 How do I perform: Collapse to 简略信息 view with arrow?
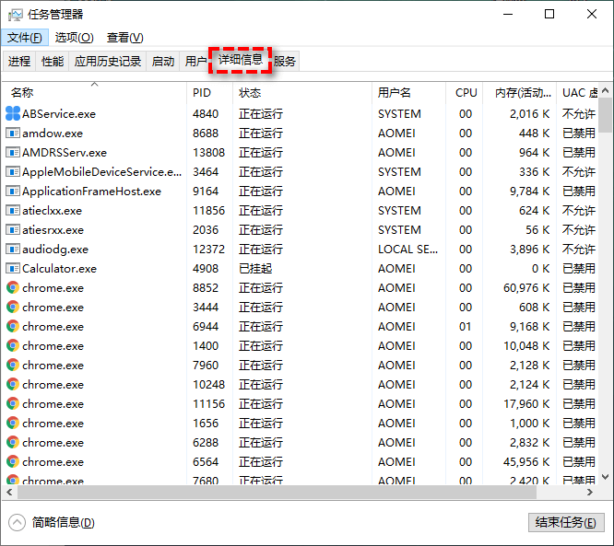(17, 522)
